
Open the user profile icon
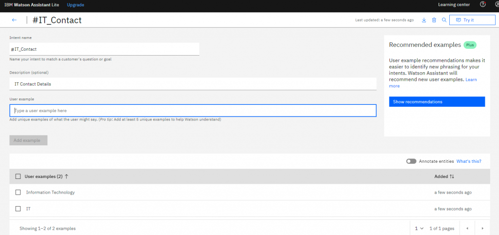497,4
